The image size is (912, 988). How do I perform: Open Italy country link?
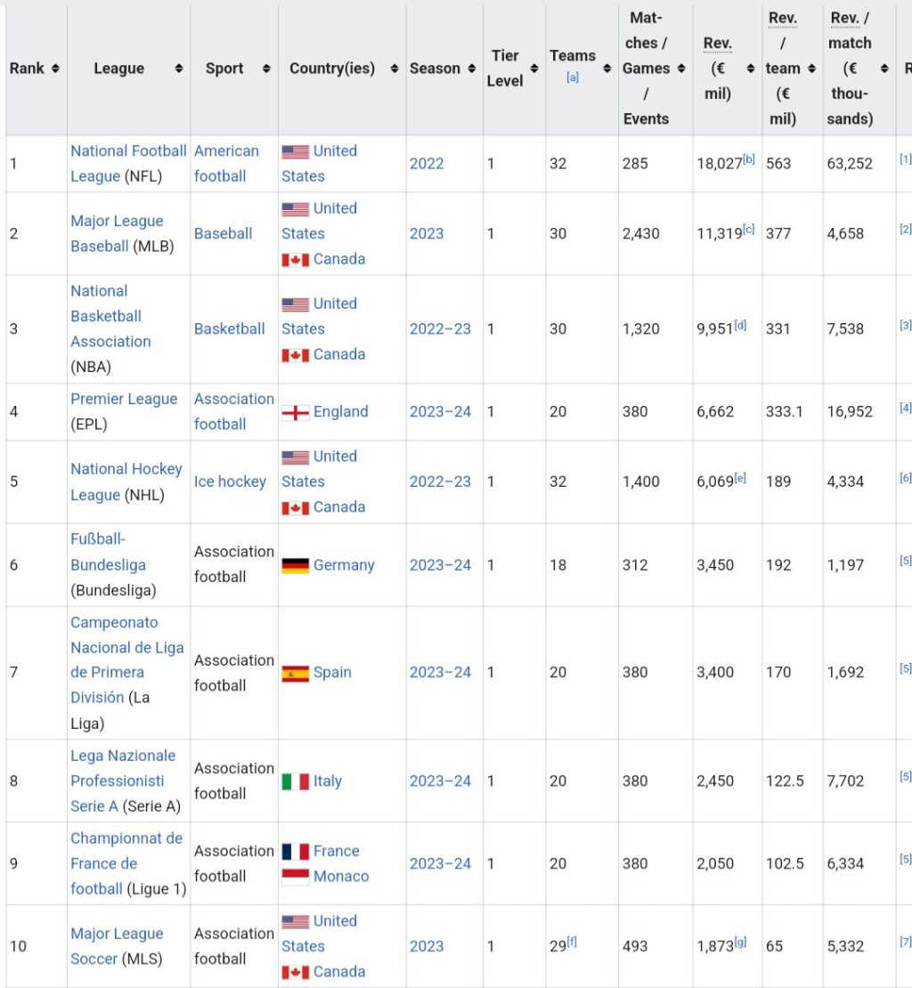click(x=328, y=781)
